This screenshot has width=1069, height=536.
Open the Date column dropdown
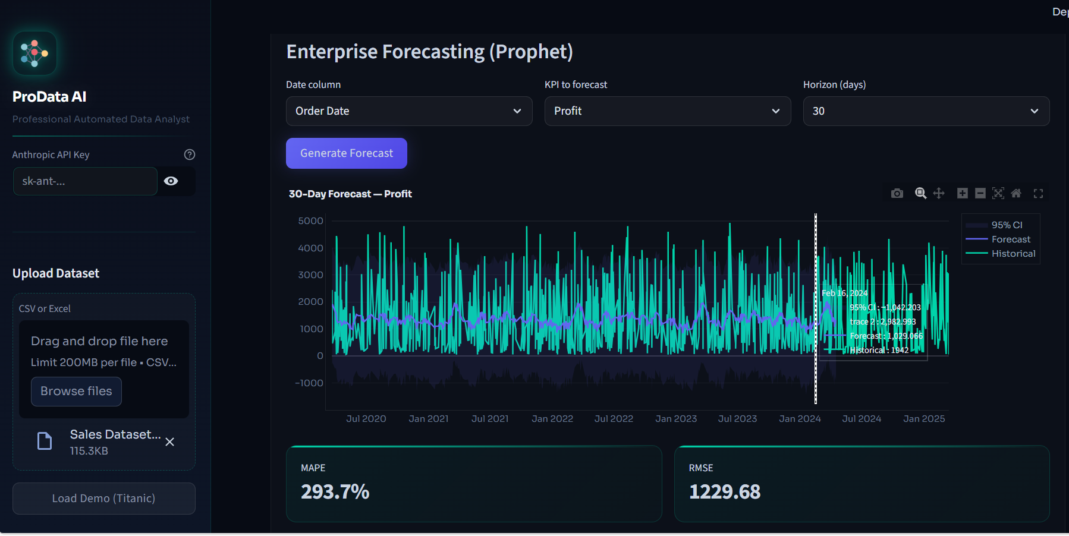(x=408, y=111)
